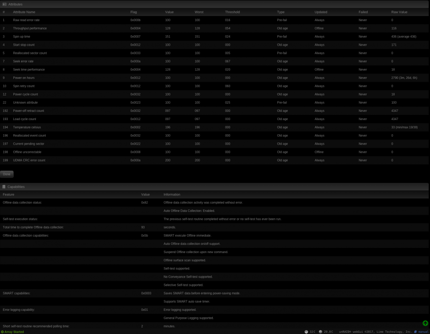The height and width of the screenshot is (334, 430).
Task: Click the Worst column header
Action: pos(199,12)
